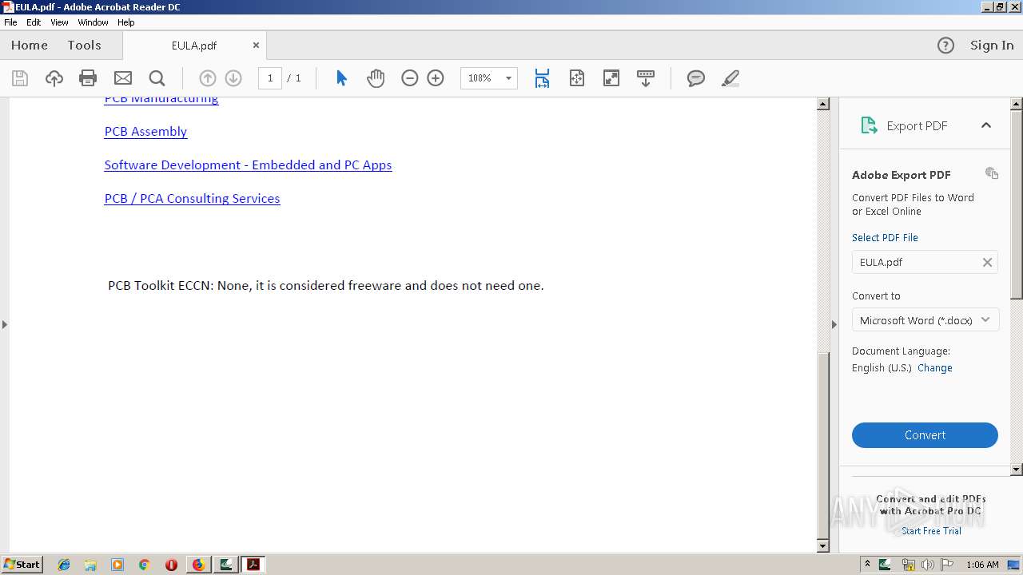Open the File menu
1023x575 pixels.
(x=10, y=22)
